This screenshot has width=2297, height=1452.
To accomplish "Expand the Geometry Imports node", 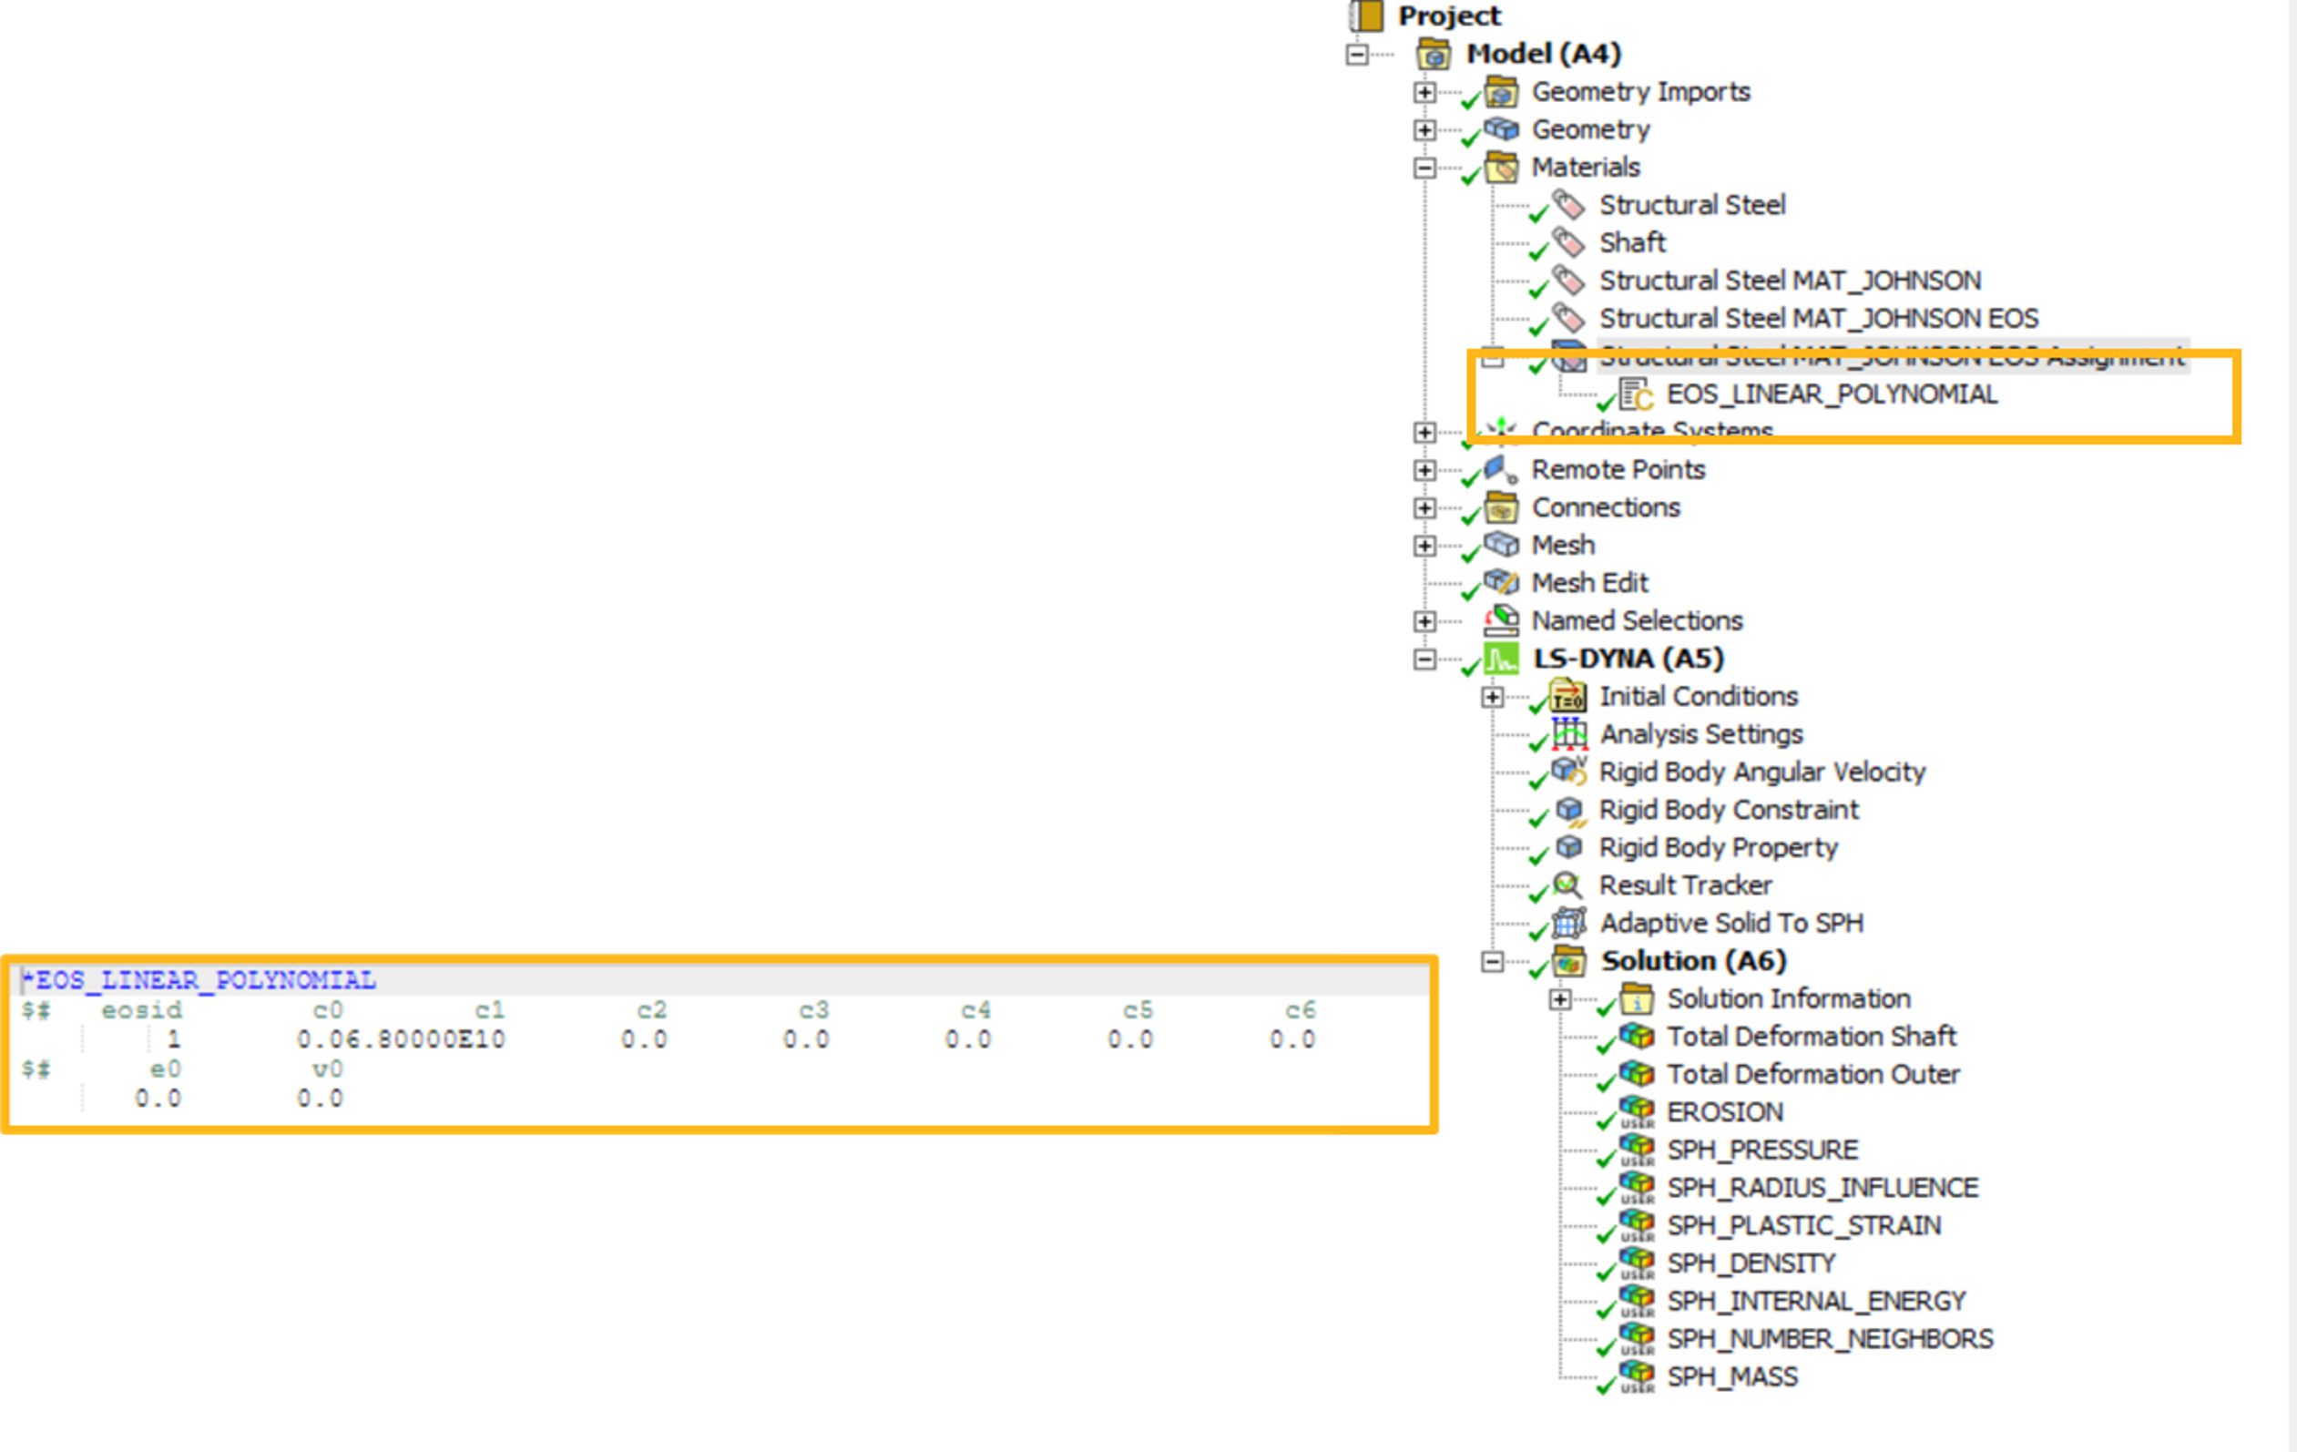I will (x=1424, y=93).
